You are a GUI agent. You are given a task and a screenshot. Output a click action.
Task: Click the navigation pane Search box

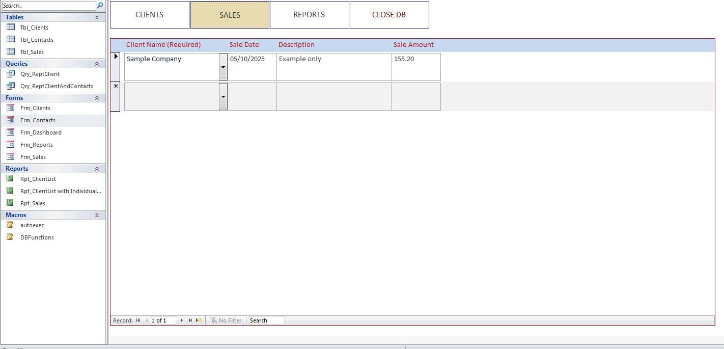pyautogui.click(x=48, y=6)
